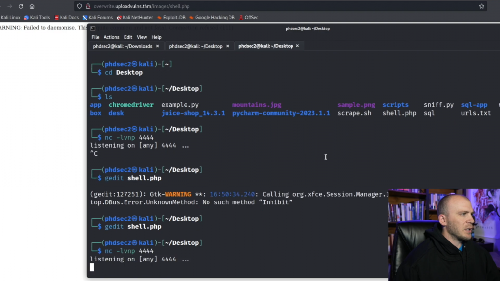
Task: Open the terminal View menu
Action: 142,37
